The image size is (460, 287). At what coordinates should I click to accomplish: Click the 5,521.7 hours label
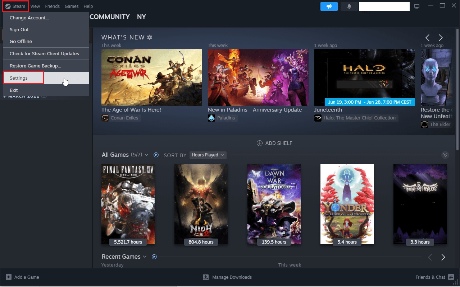(128, 242)
